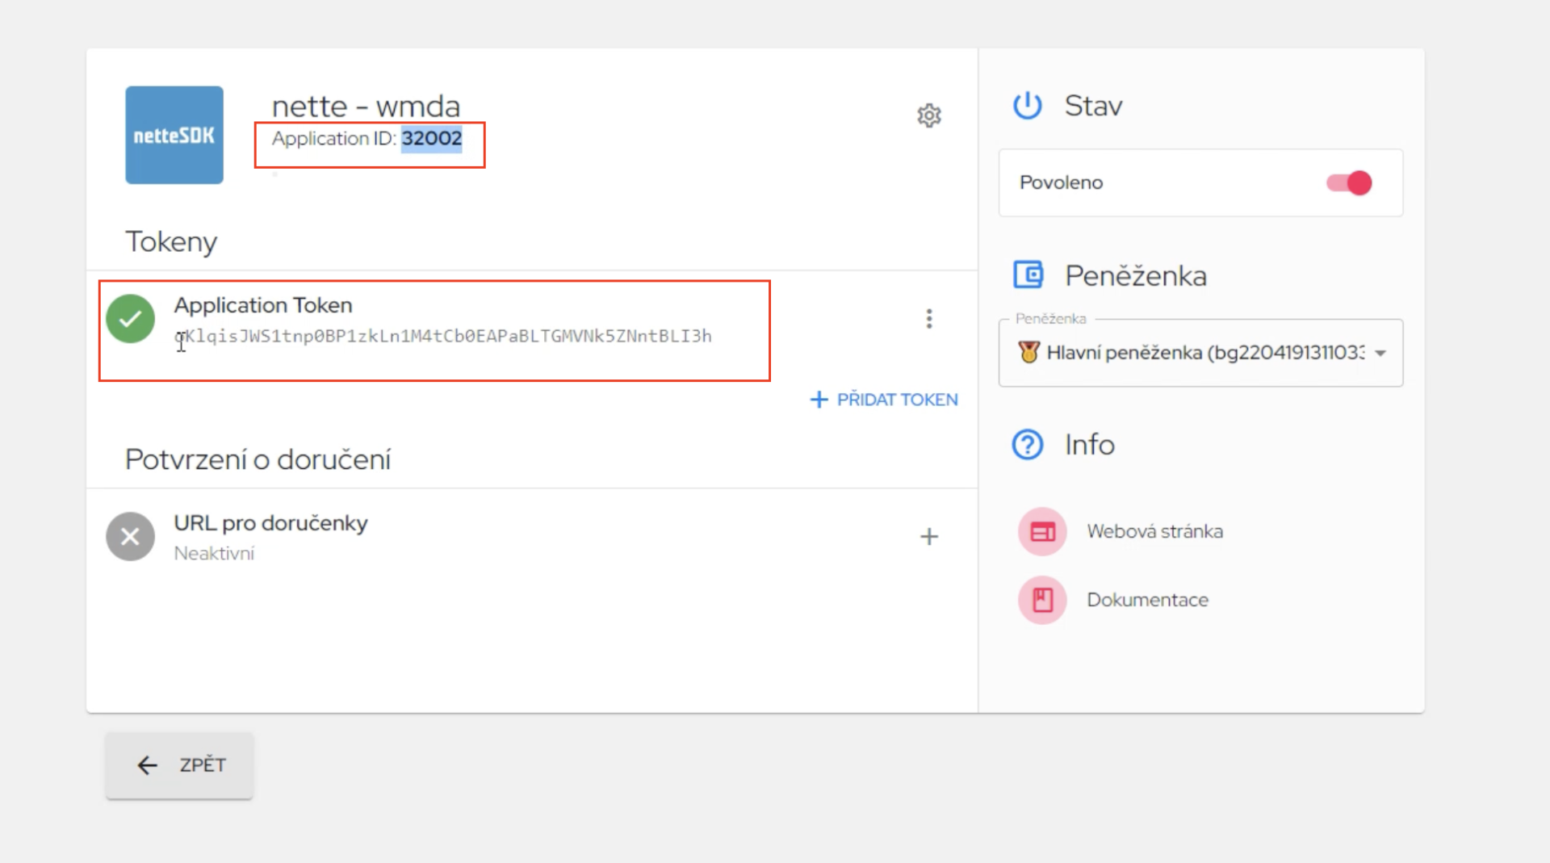Open the Webová stránka link

1154,532
